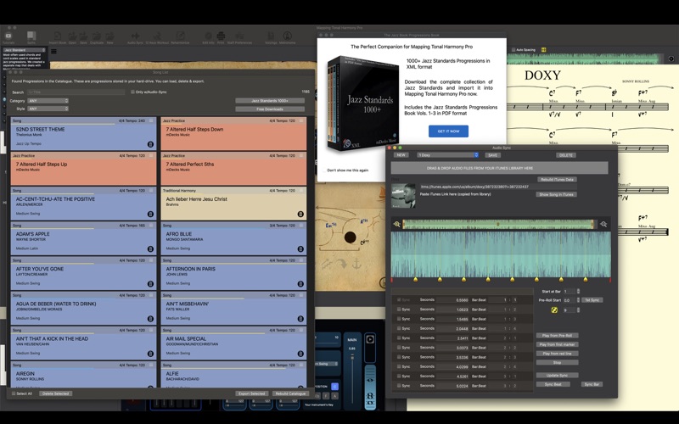Zoom in on the Audio Sync waveform

(396, 224)
